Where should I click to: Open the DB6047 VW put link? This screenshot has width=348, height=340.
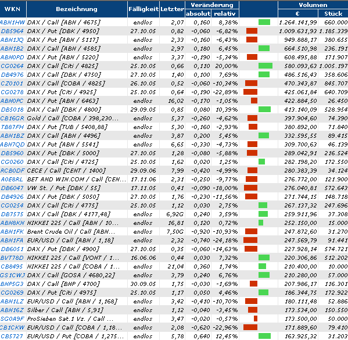tap(12, 188)
